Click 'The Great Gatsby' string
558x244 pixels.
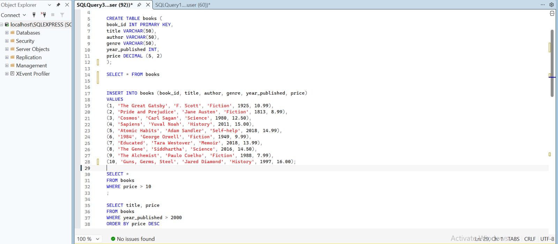(143, 106)
